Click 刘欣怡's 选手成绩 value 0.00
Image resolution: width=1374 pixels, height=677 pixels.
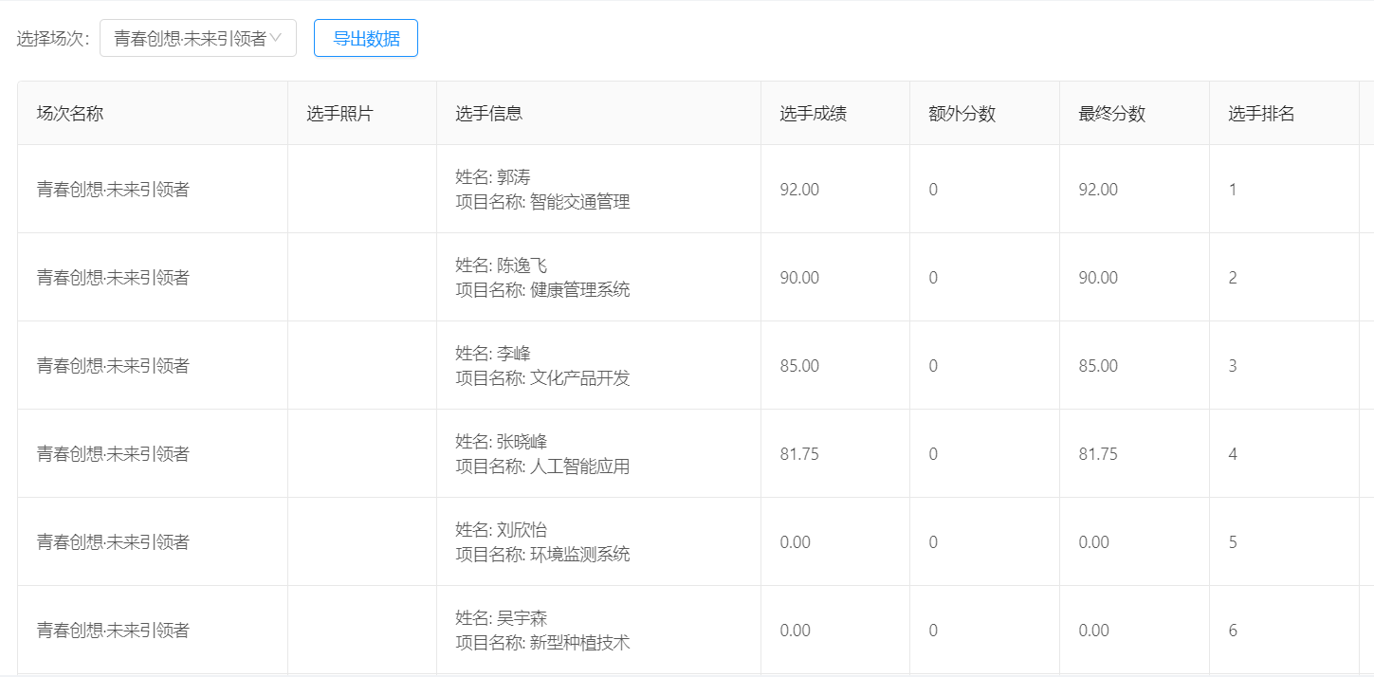796,542
